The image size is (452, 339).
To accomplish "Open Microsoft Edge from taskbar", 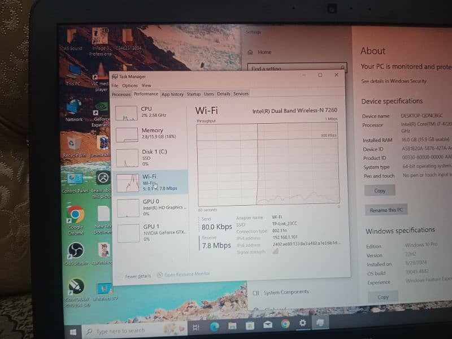I will pyautogui.click(x=215, y=327).
